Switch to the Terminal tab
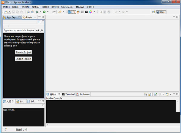This screenshot has width=181, height=133. pyautogui.click(x=68, y=94)
